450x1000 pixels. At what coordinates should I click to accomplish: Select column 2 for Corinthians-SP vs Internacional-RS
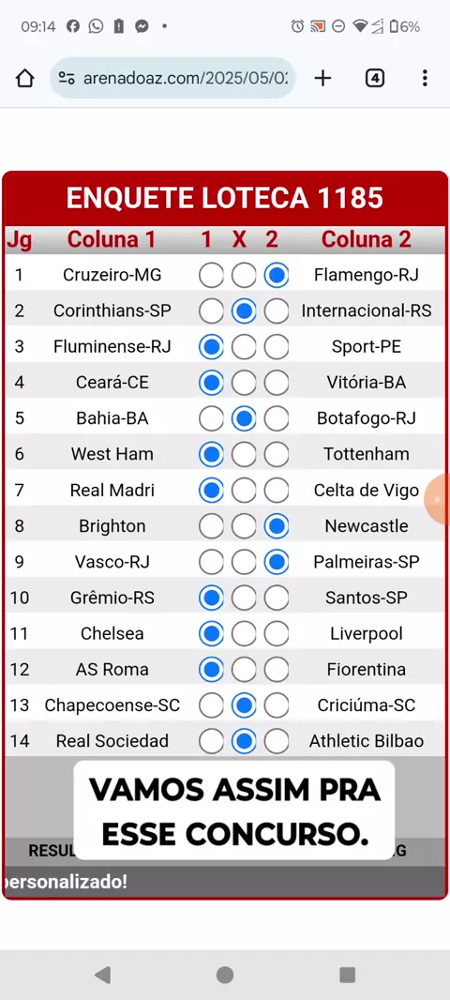tap(276, 311)
